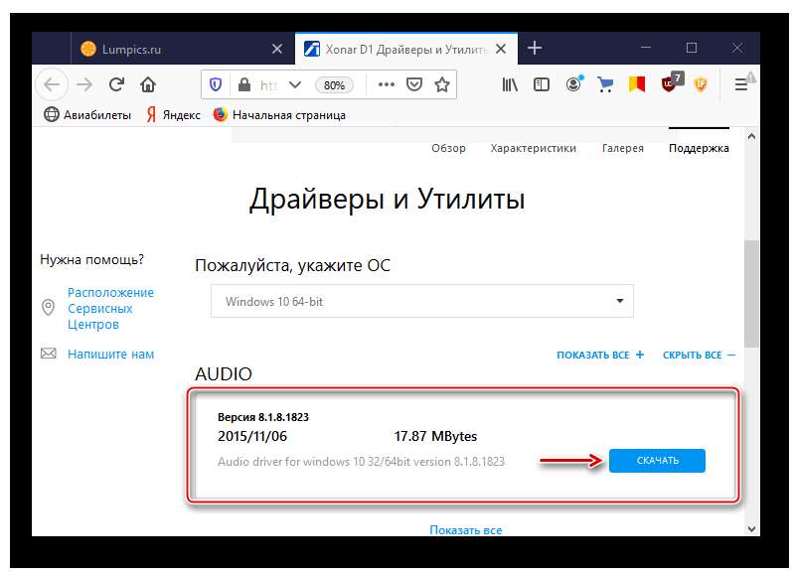Show site security padlock info
Image resolution: width=792 pixels, height=574 pixels.
click(244, 84)
